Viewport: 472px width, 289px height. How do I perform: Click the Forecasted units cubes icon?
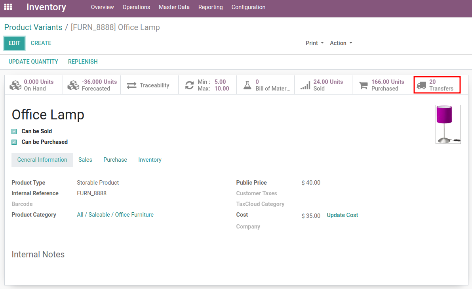coord(73,85)
